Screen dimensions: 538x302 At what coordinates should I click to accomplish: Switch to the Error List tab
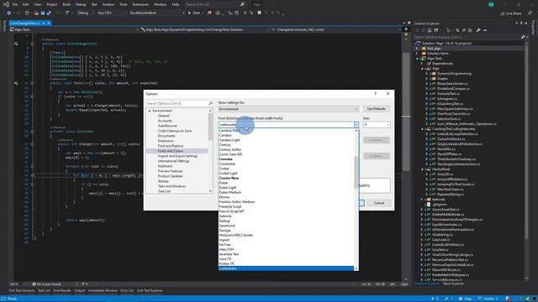coord(127,291)
